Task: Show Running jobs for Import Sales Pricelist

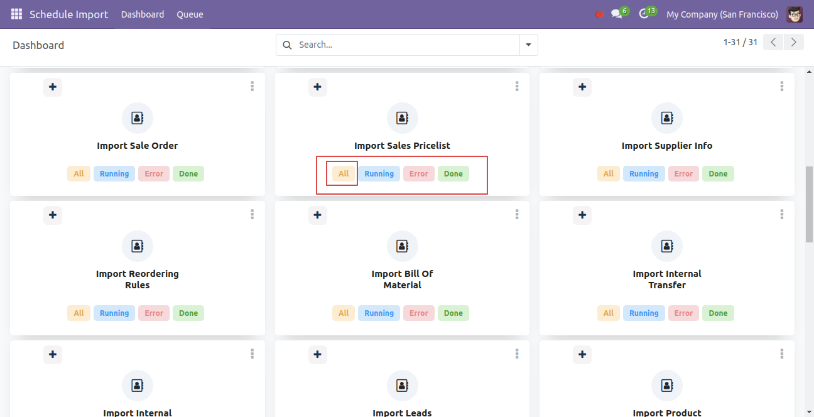Action: [x=379, y=174]
